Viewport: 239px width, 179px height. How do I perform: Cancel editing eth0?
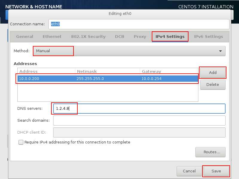click(189, 171)
